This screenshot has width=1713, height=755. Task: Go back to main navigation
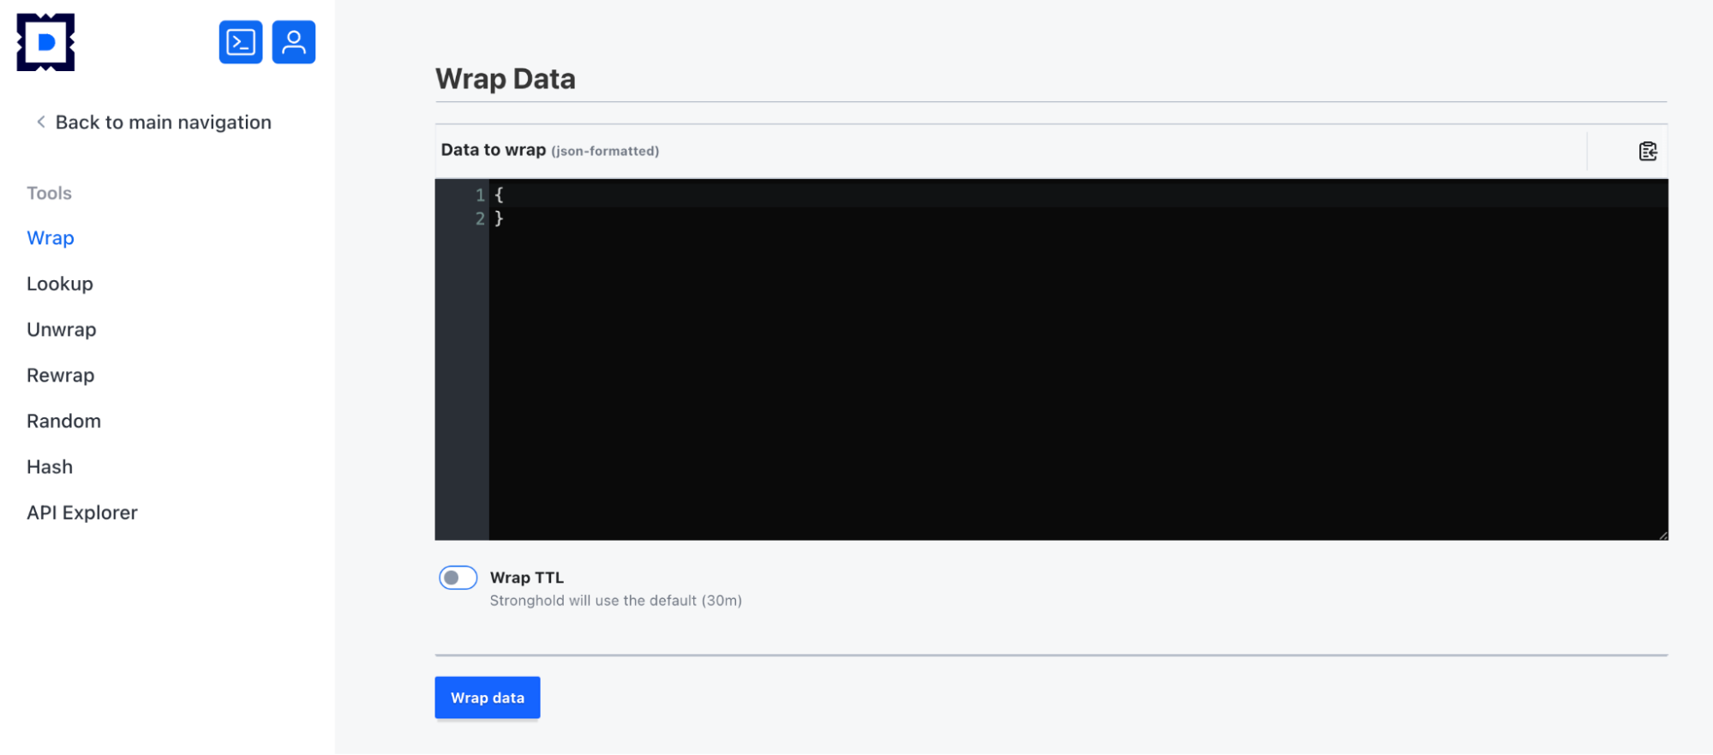click(163, 123)
